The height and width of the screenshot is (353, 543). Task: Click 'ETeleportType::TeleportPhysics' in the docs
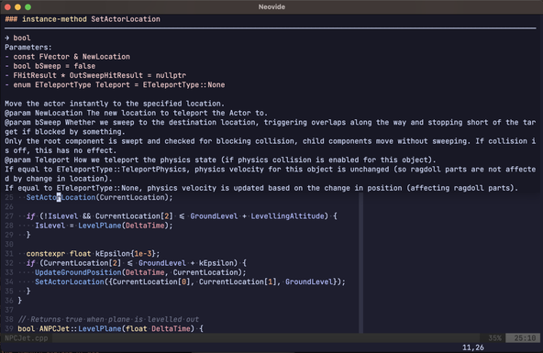(121, 170)
